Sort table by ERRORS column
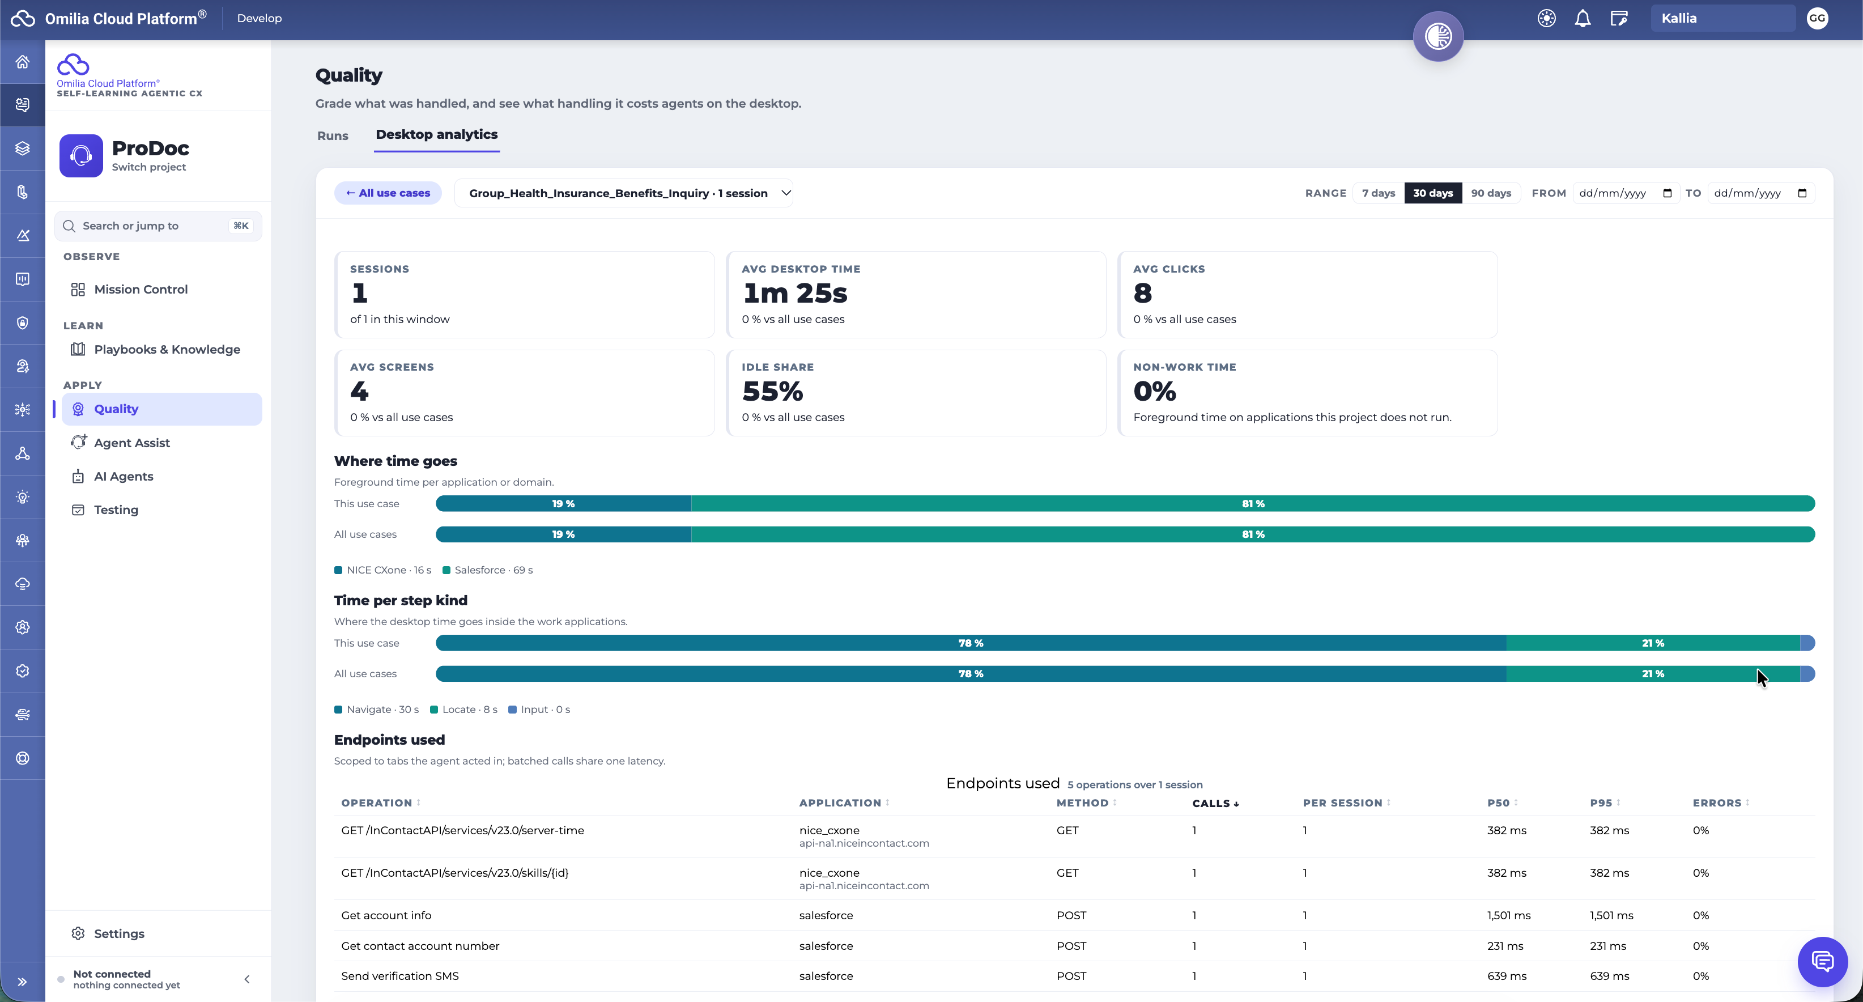Screen dimensions: 1863x1002 coord(1721,803)
